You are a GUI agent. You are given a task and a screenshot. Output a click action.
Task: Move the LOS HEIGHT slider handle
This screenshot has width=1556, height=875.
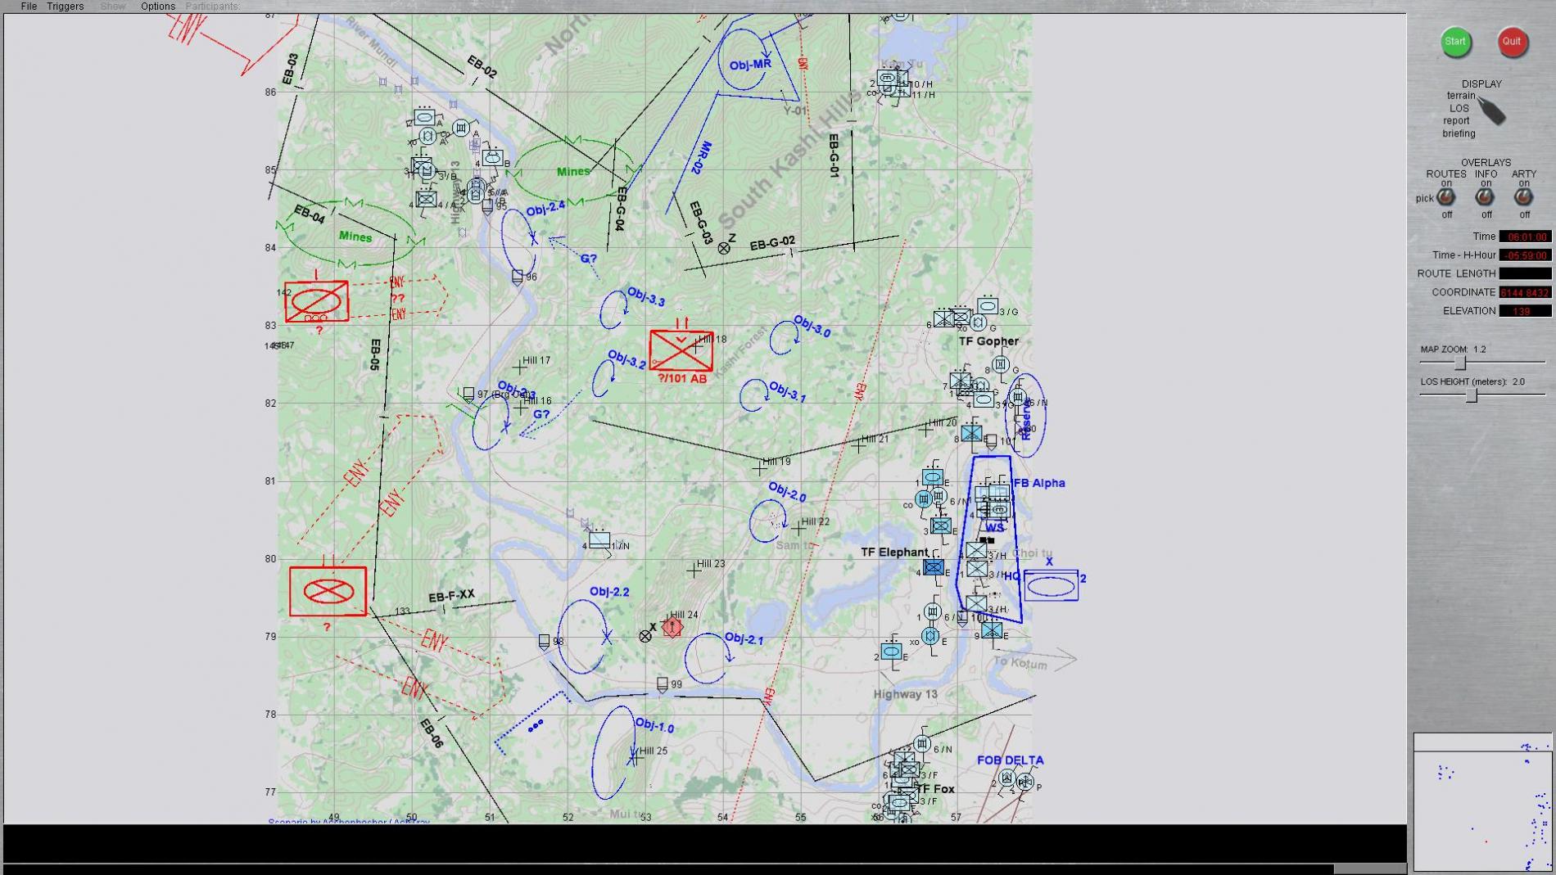click(x=1472, y=395)
